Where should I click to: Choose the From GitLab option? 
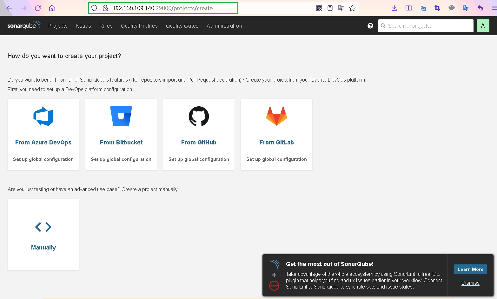point(276,143)
